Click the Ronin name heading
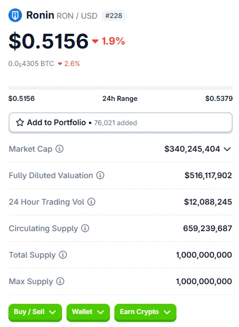This screenshot has height=327, width=239. click(40, 15)
